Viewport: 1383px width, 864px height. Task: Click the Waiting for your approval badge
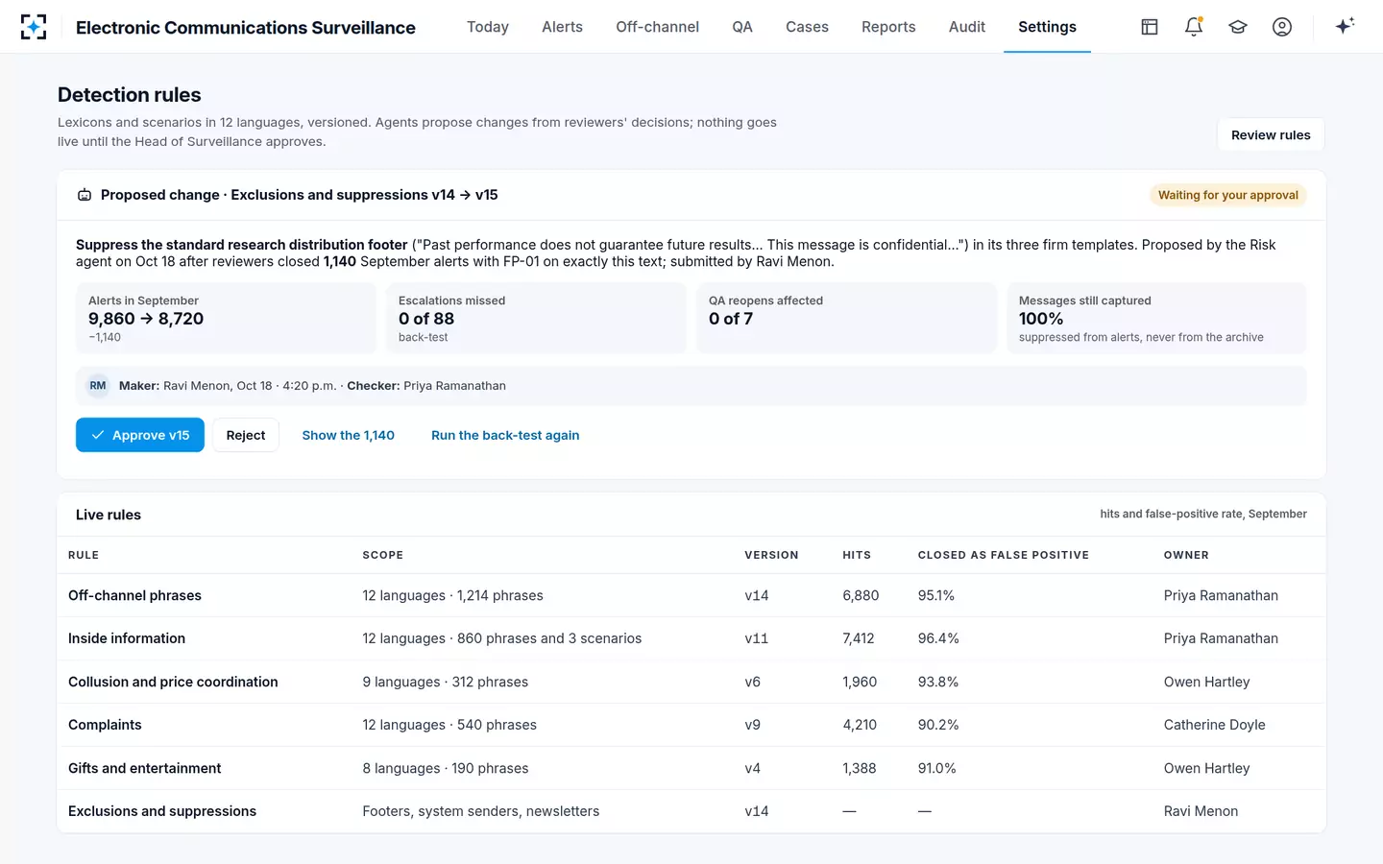pyautogui.click(x=1228, y=195)
